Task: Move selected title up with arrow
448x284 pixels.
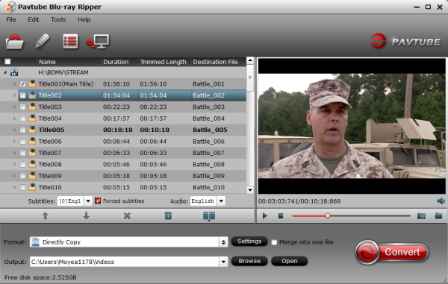Action: (45, 216)
